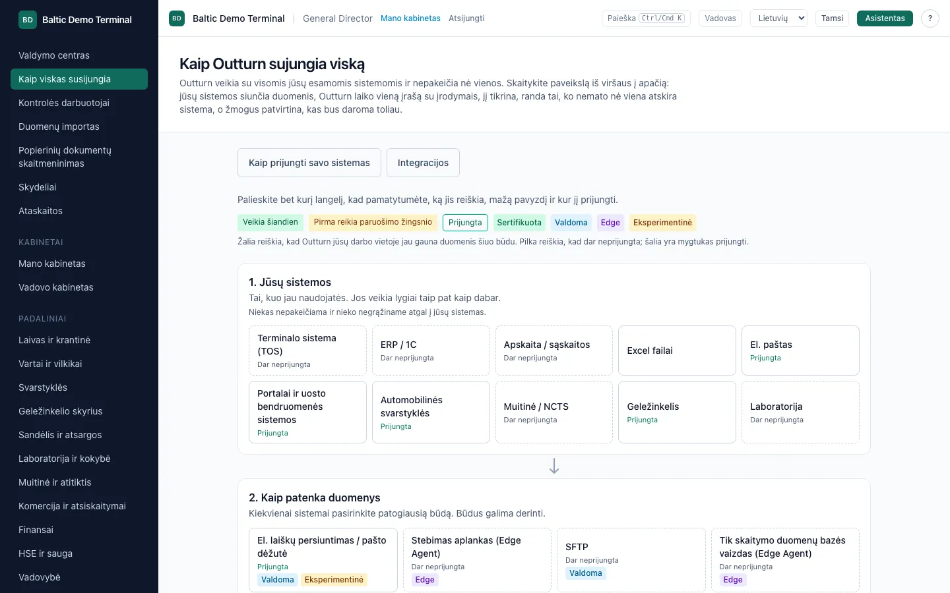Viewport: 950px width, 593px height.
Task: Open Finansai in the sidebar
Action: [79, 530]
